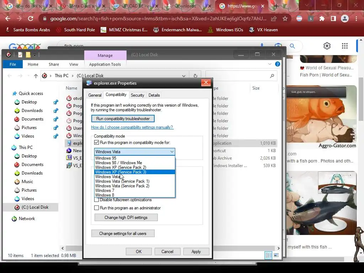Choose Windows Vista (Service Pack 2)
Viewport: 364px width, 273px height.
click(x=135, y=186)
